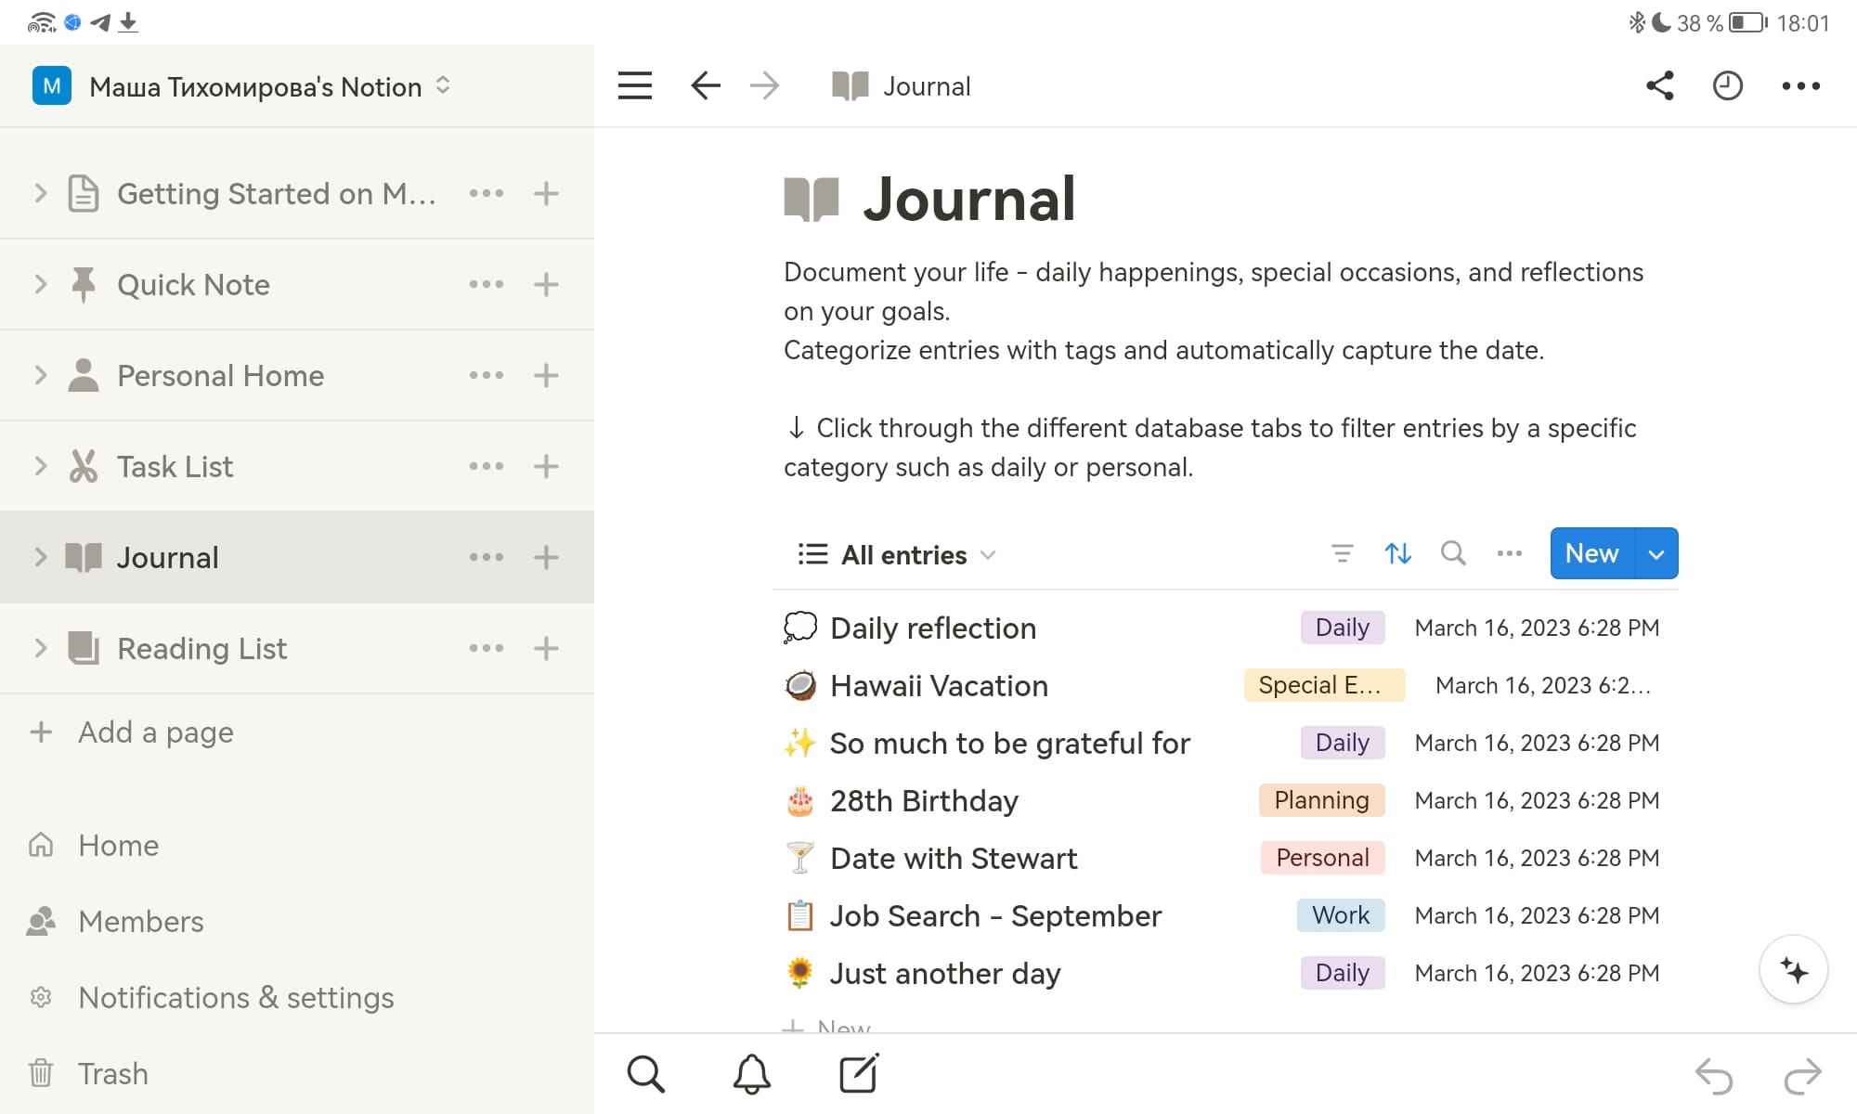Image resolution: width=1857 pixels, height=1114 pixels.
Task: Click the database search magnifier icon
Action: 1453,554
